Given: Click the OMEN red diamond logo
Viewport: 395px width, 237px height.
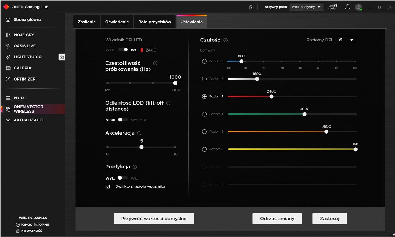Looking at the screenshot, I should pos(6,7).
